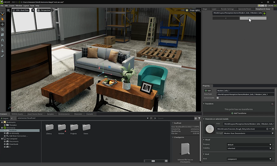
Task: Toggle the LIVE sync button
Action: [261, 6]
